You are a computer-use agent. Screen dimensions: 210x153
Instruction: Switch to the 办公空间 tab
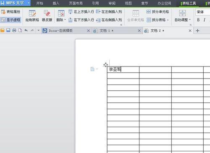[164, 3]
